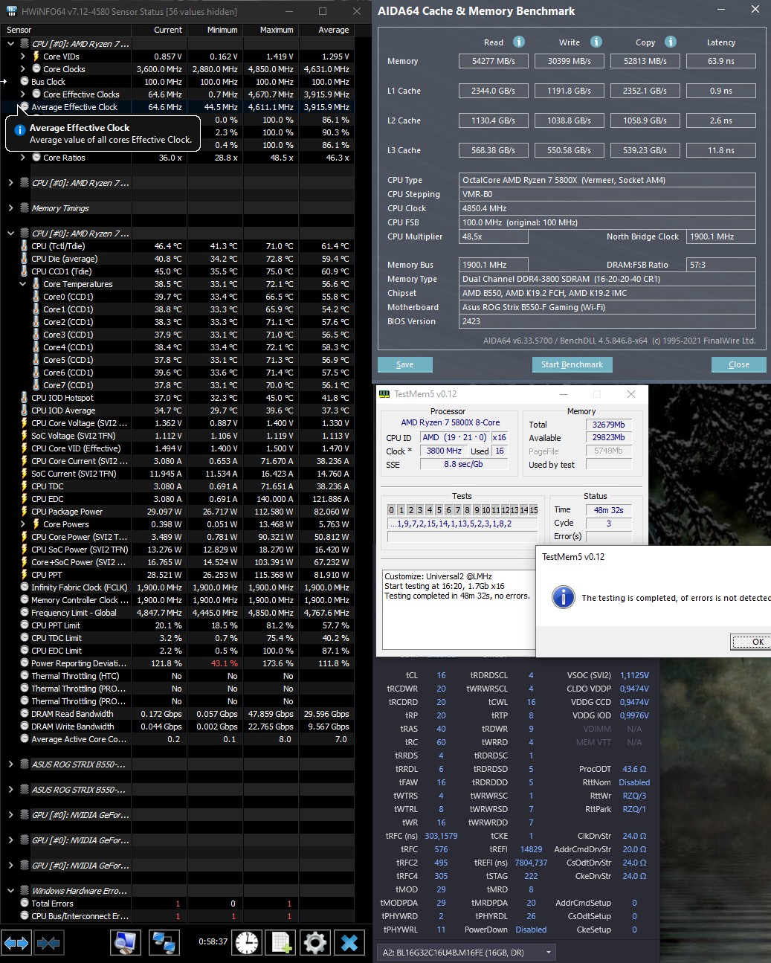The image size is (771, 963).
Task: Expand the first ASUS ROG STRIX B550 group
Action: tap(10, 764)
